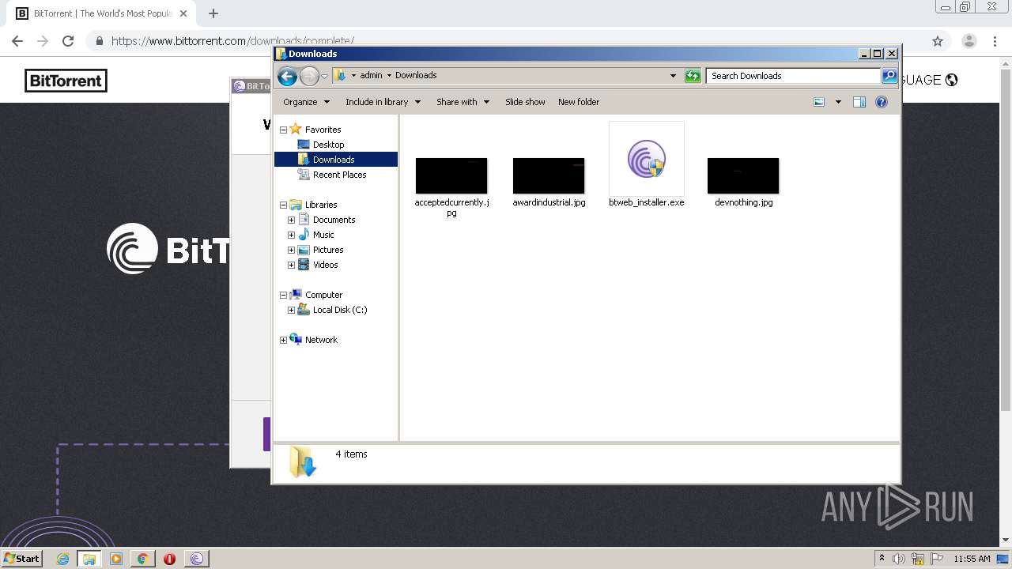
Task: Click the BitTorrent logo on webpage
Action: coord(66,81)
